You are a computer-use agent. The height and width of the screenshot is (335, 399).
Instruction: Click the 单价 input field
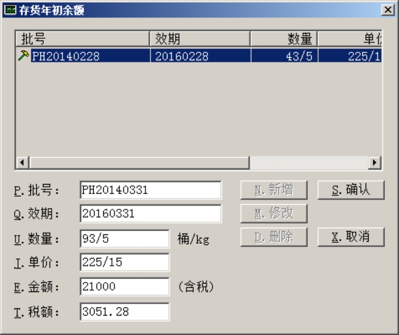pos(125,262)
